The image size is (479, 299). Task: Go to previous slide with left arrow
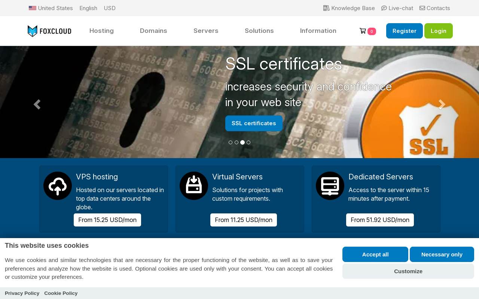(x=37, y=104)
